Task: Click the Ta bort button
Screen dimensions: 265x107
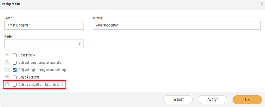Action: tap(178, 99)
